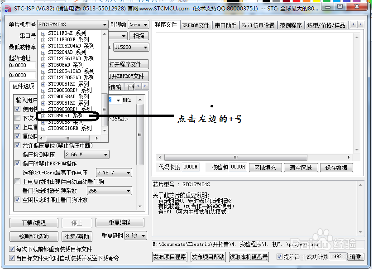Click the first 0x0000 起始地址 input field

tap(22, 65)
